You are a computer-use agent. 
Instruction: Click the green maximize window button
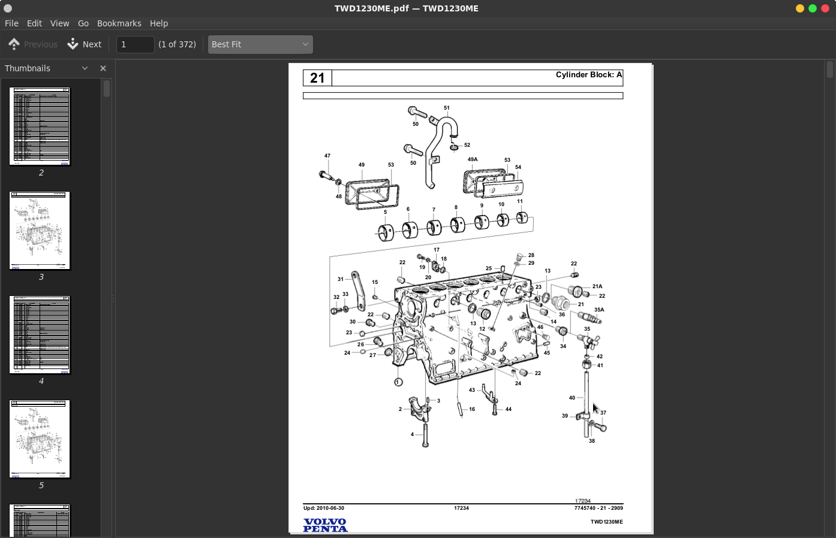click(813, 8)
